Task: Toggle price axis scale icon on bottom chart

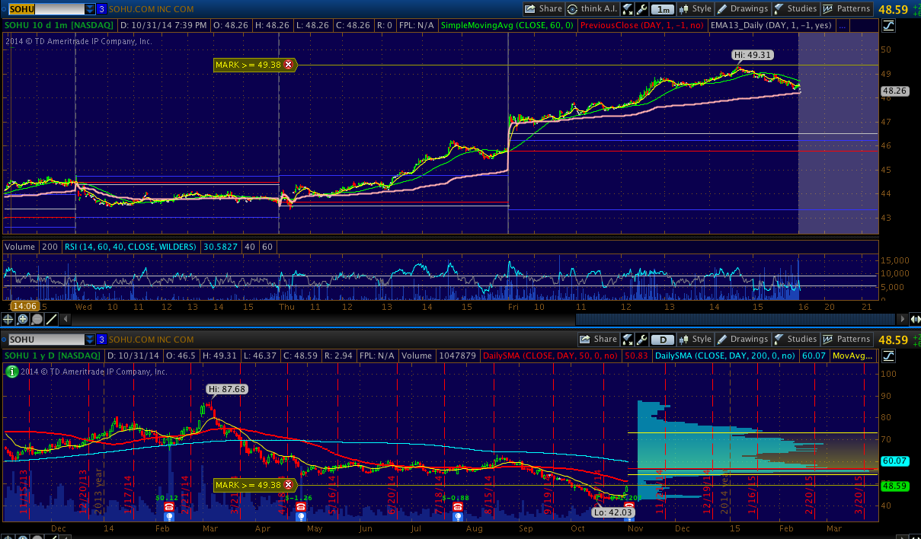Action: (x=889, y=356)
